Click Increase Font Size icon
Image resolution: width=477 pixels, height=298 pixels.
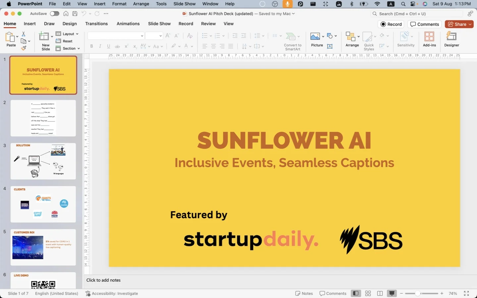[x=168, y=36]
